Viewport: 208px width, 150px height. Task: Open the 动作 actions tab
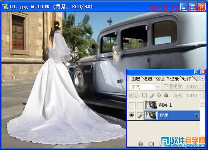pyautogui.click(x=186, y=79)
